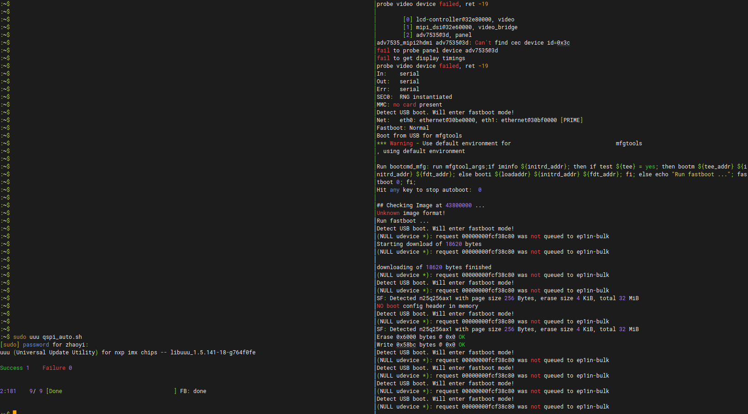Image resolution: width=748 pixels, height=414 pixels.
Task: Click ', using default environment' line
Action: [x=421, y=151]
